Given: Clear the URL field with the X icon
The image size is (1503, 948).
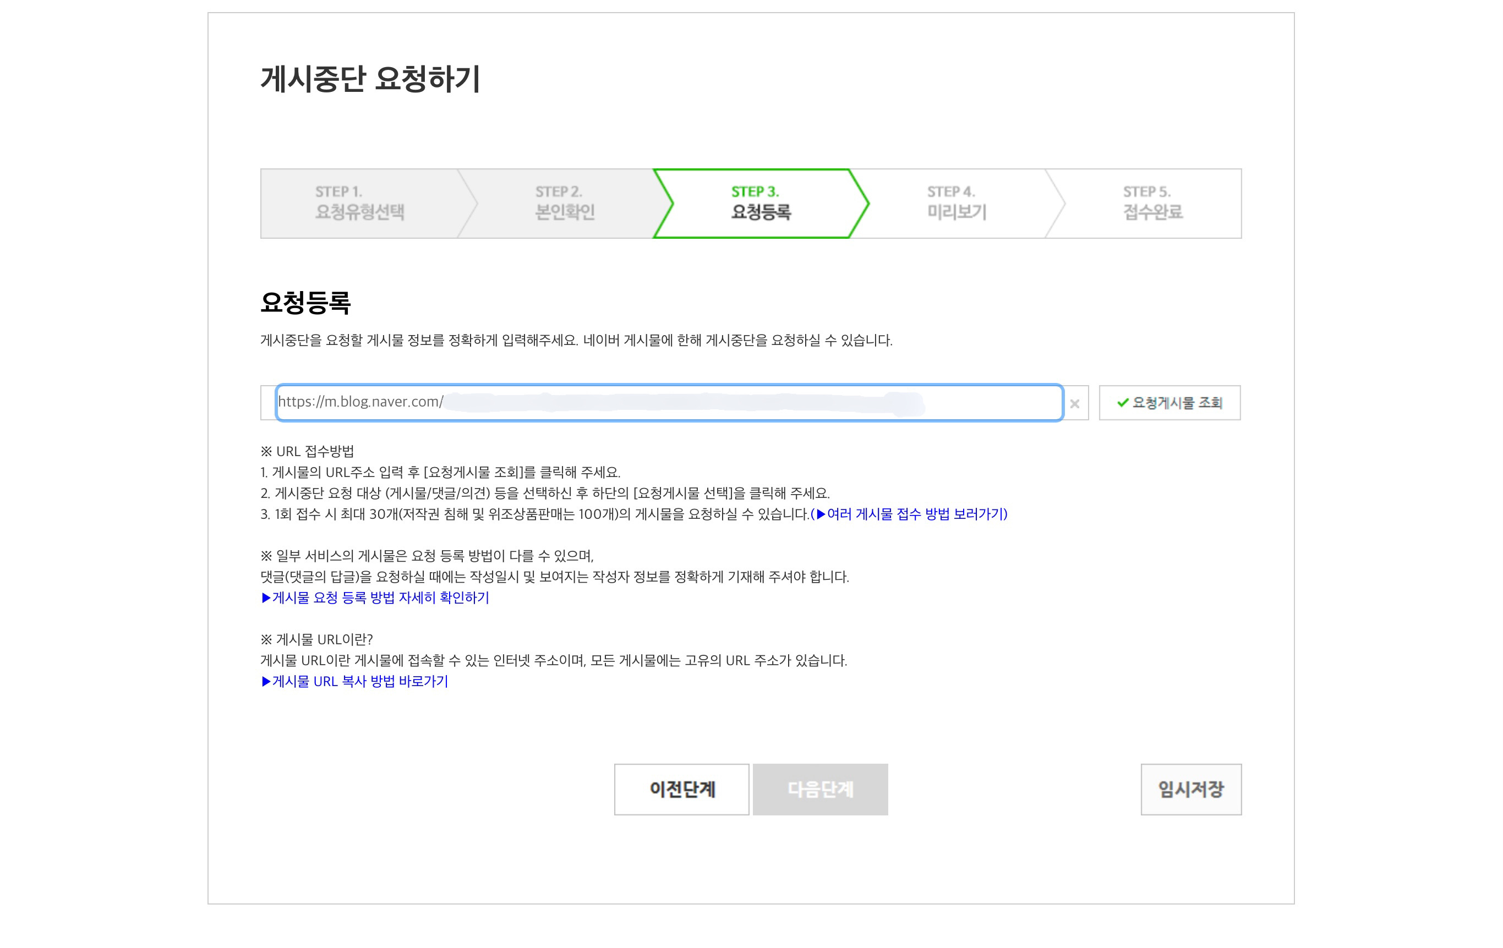Looking at the screenshot, I should click(1074, 404).
